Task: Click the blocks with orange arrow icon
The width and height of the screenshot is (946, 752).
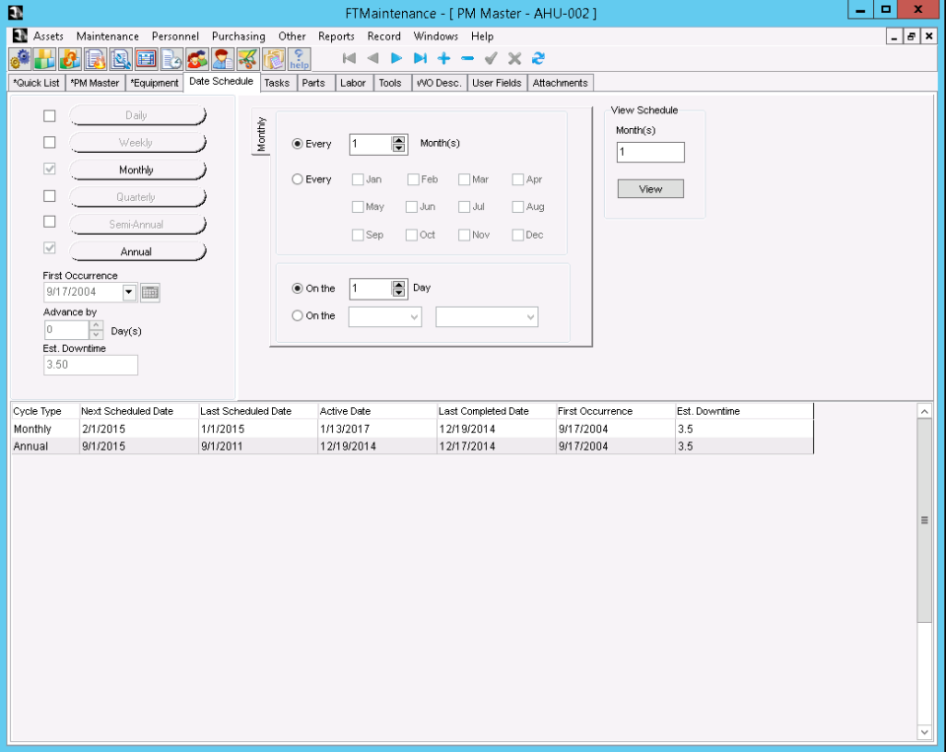Action: pyautogui.click(x=71, y=59)
